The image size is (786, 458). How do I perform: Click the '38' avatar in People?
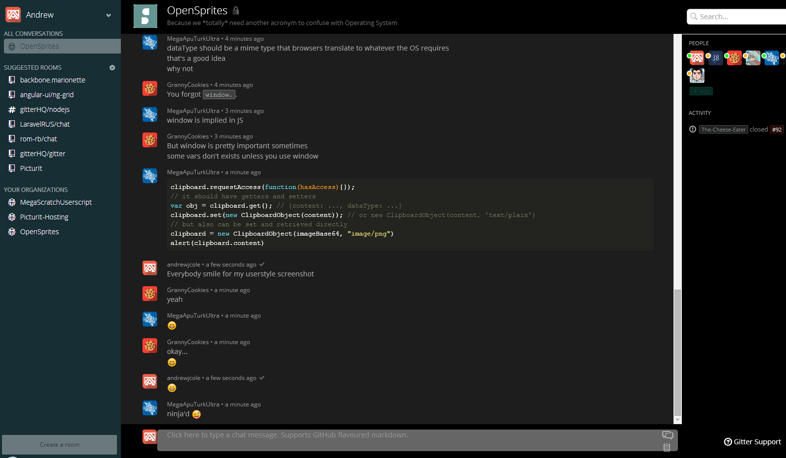(715, 58)
